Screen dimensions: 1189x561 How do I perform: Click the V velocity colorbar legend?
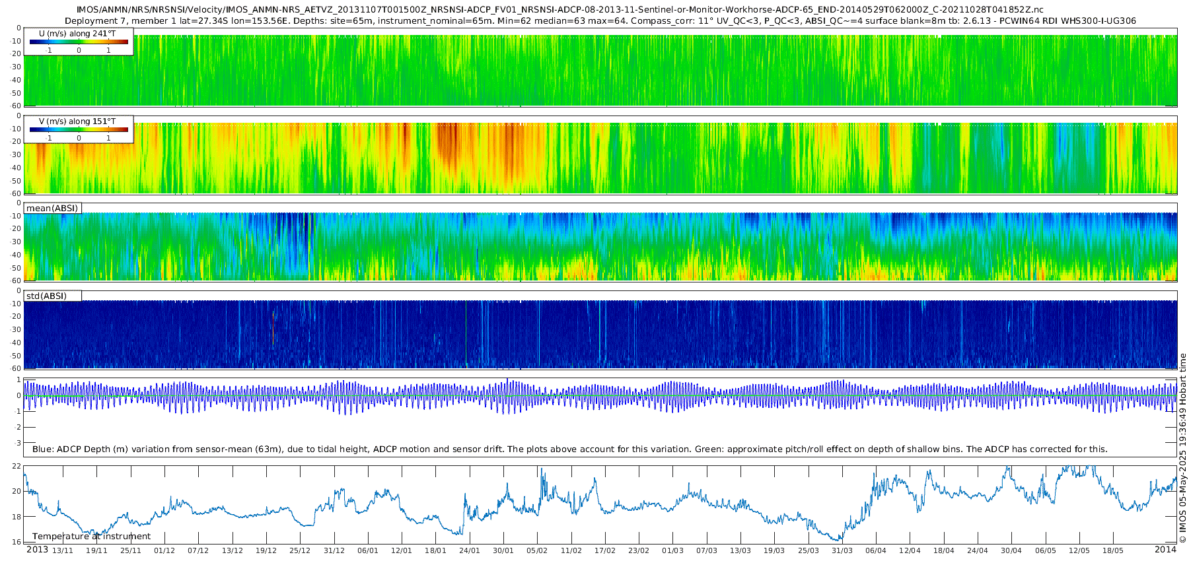click(79, 130)
